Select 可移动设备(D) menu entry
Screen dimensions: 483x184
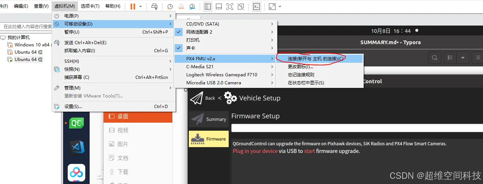[114, 24]
